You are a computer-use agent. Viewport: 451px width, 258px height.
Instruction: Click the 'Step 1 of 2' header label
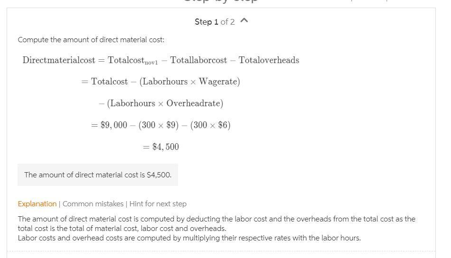point(214,22)
